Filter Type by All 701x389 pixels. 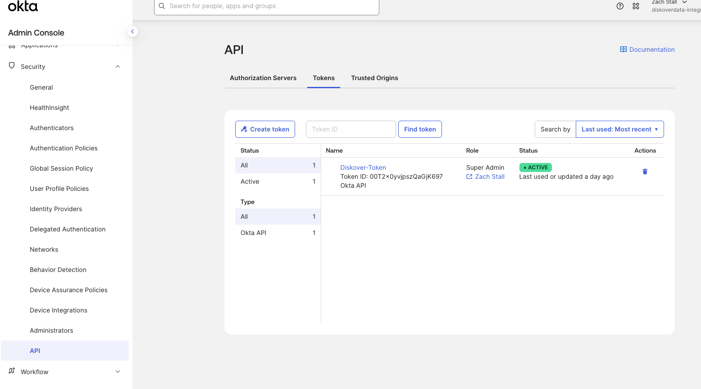pyautogui.click(x=278, y=217)
